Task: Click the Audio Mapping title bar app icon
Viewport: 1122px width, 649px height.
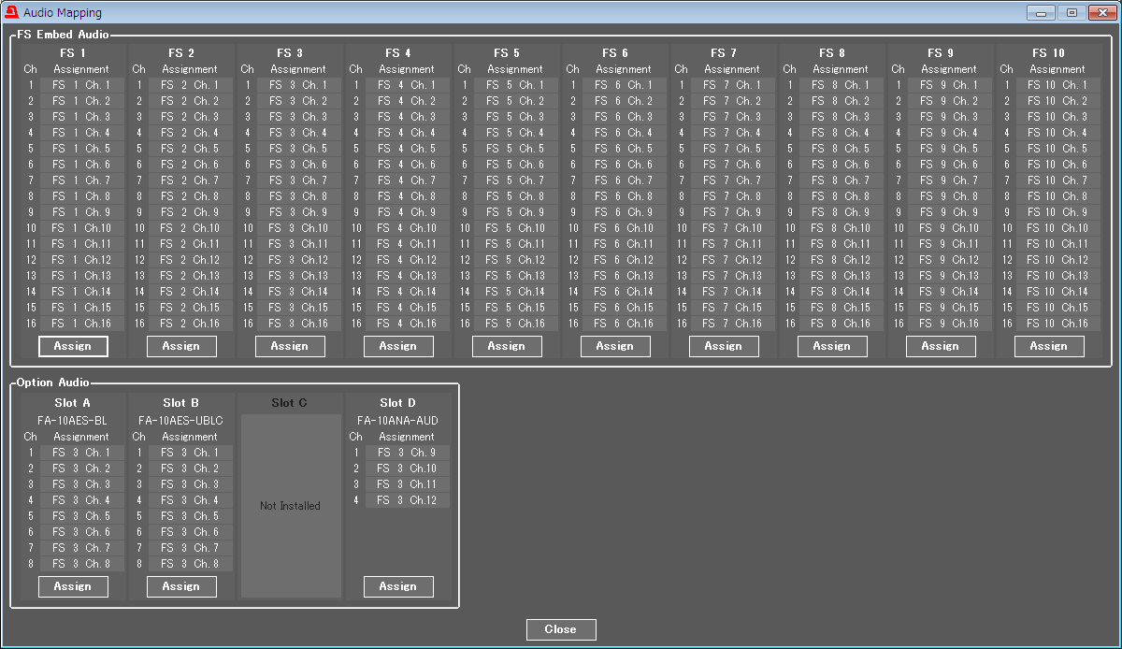Action: pyautogui.click(x=11, y=13)
